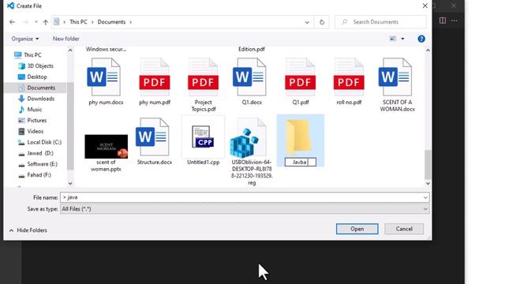
Task: Open Local Disk (C:) drive
Action: [39, 142]
